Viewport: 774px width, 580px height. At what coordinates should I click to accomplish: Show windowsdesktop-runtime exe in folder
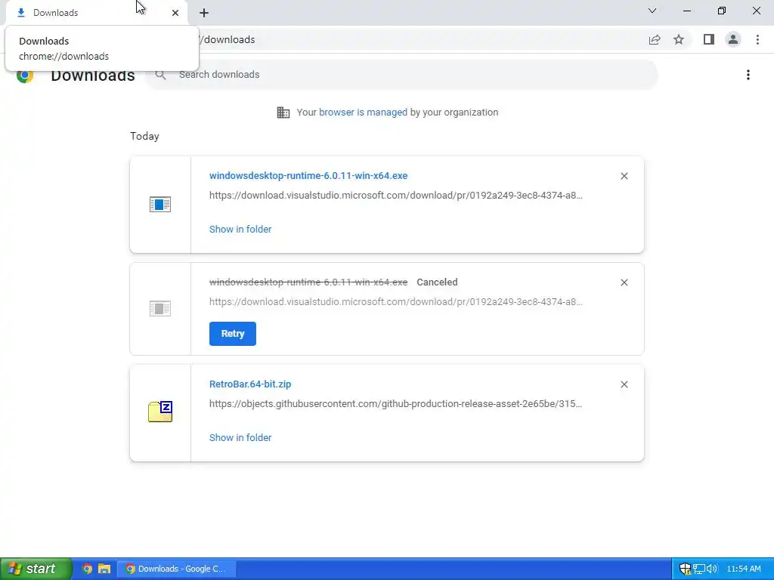coord(240,229)
